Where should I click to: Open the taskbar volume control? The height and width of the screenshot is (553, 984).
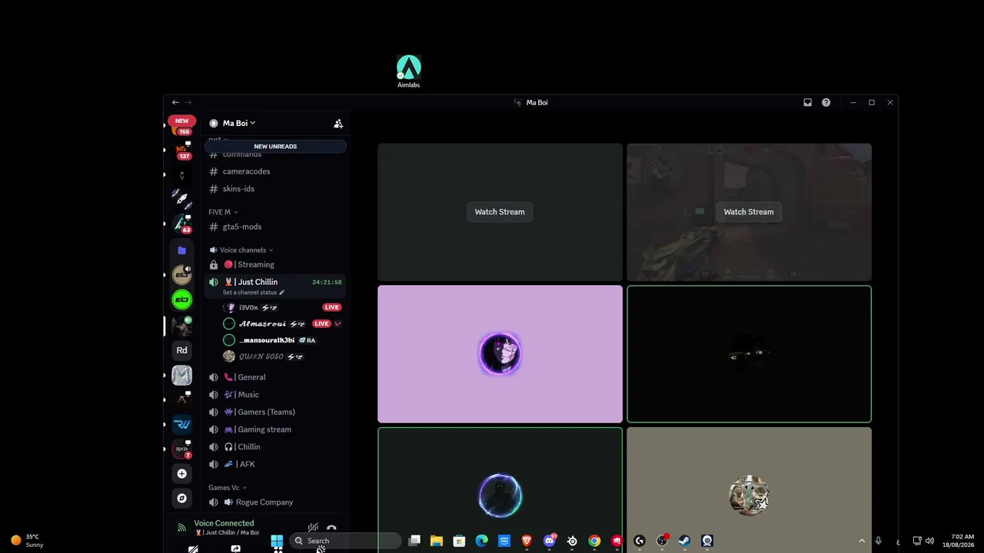point(929,541)
